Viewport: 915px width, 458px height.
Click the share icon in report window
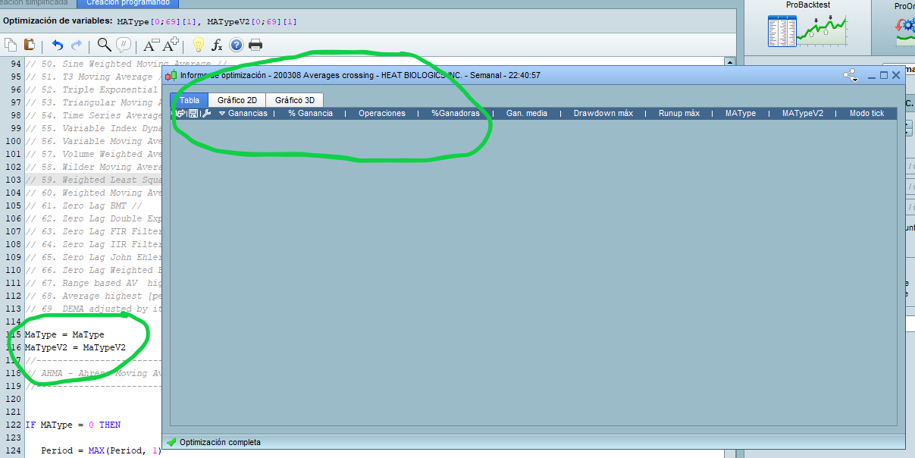tap(851, 76)
